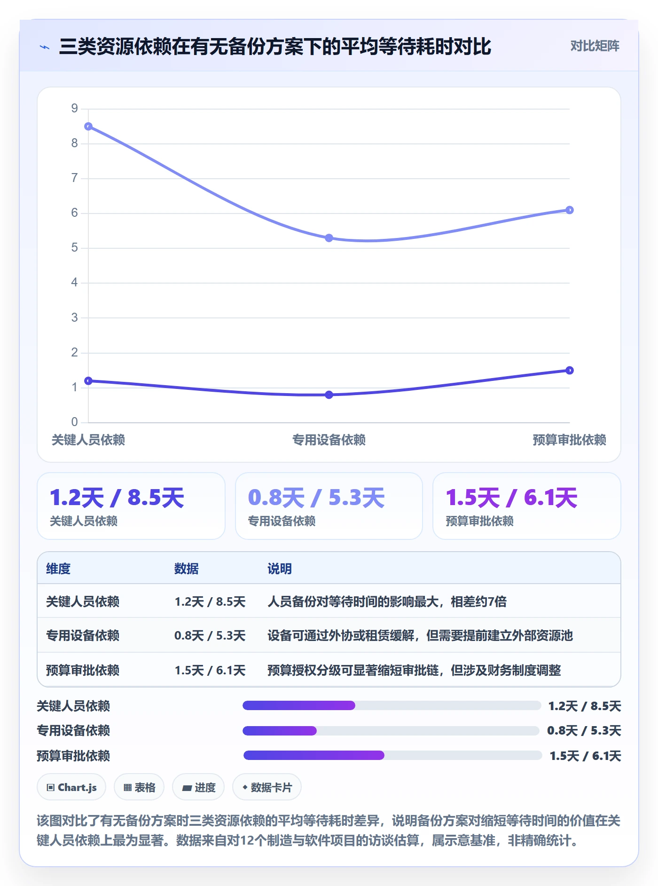Click the 说明 table column header
The height and width of the screenshot is (886, 658).
280,569
